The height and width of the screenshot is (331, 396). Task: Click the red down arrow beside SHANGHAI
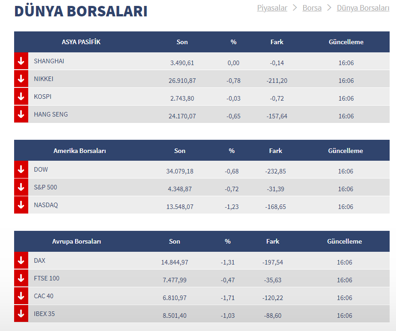tap(21, 61)
